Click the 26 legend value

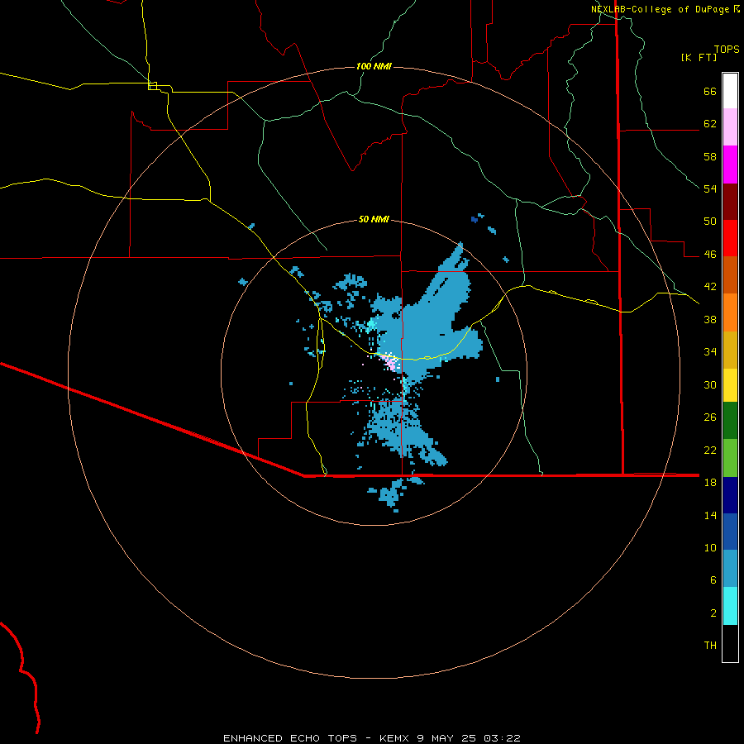[710, 417]
